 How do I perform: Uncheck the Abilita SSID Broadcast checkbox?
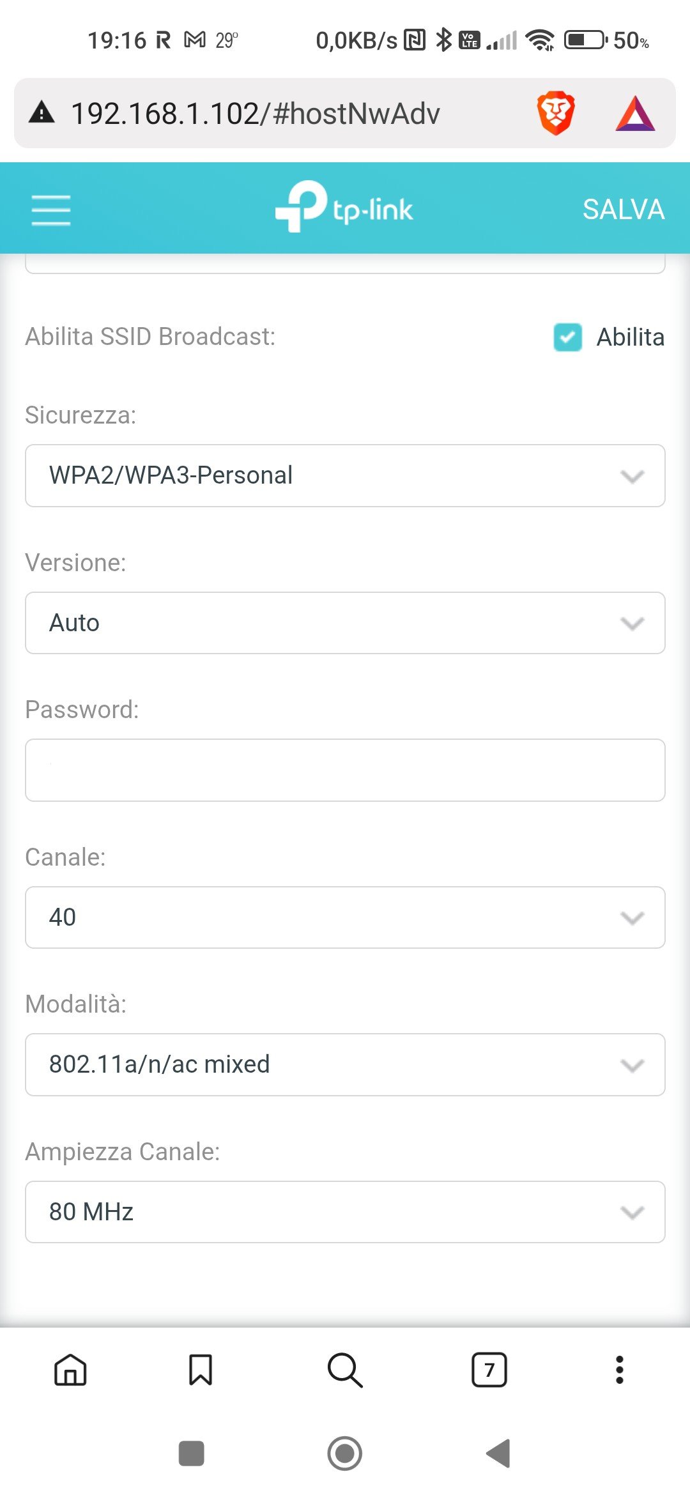pos(568,337)
